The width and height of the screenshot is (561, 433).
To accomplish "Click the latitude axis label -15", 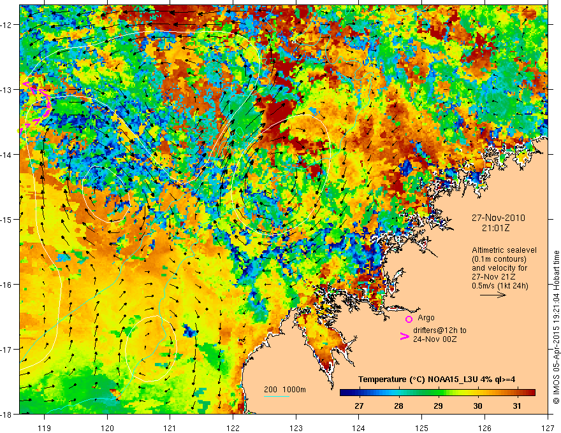I will coord(6,220).
